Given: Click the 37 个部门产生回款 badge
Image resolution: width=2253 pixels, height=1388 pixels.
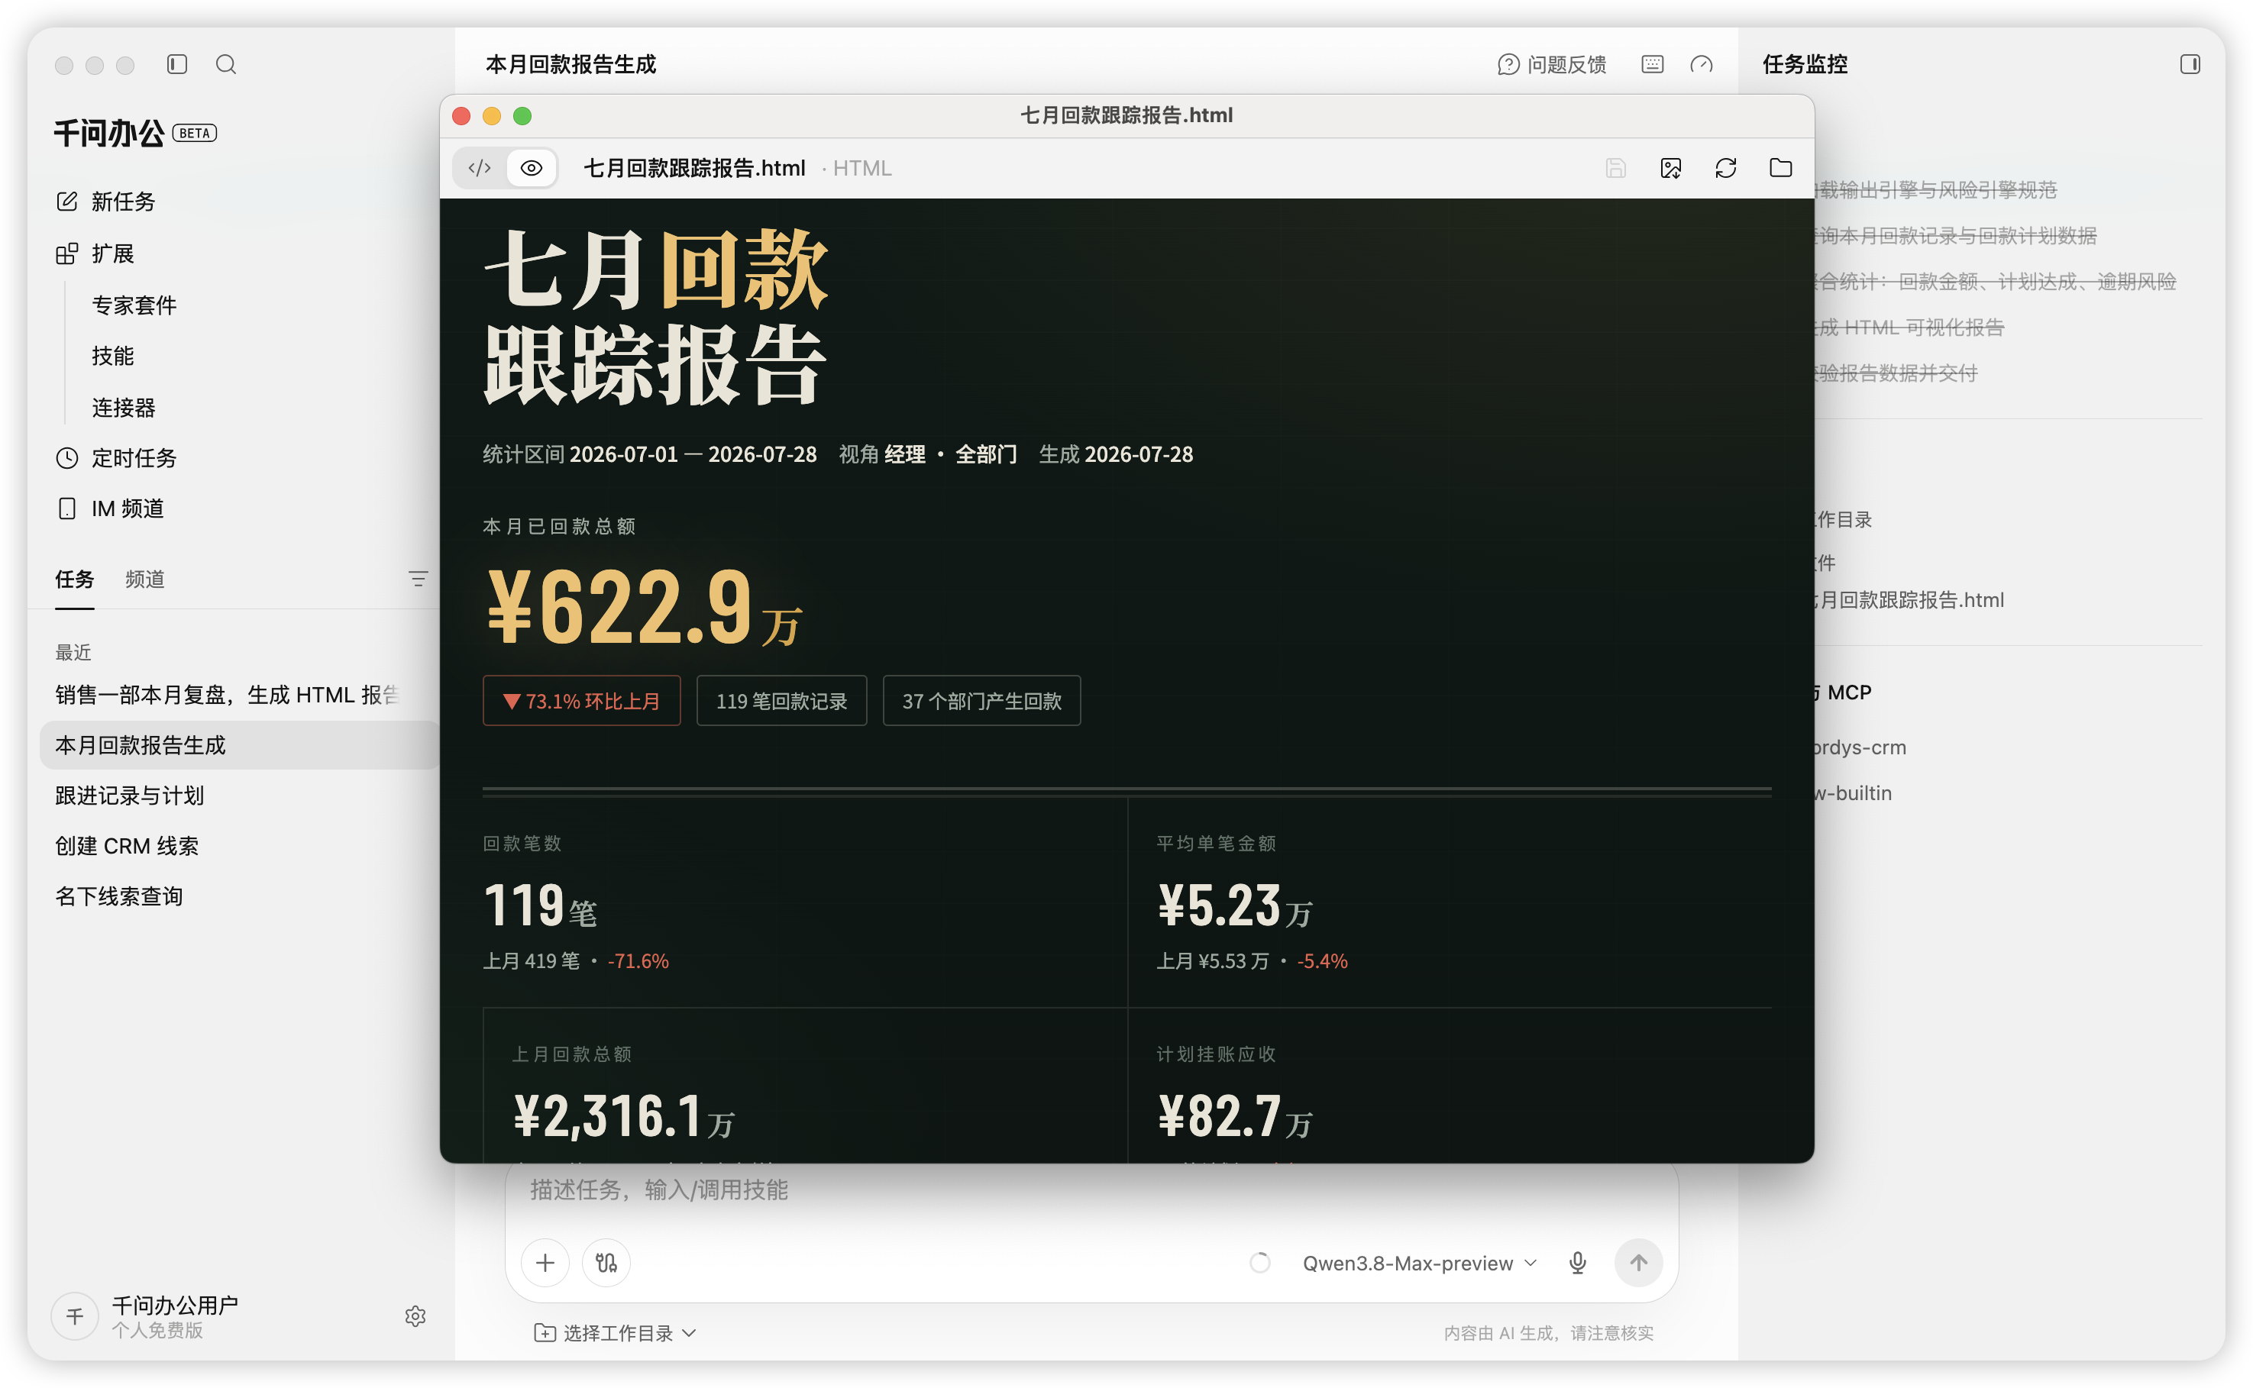Looking at the screenshot, I should [982, 702].
